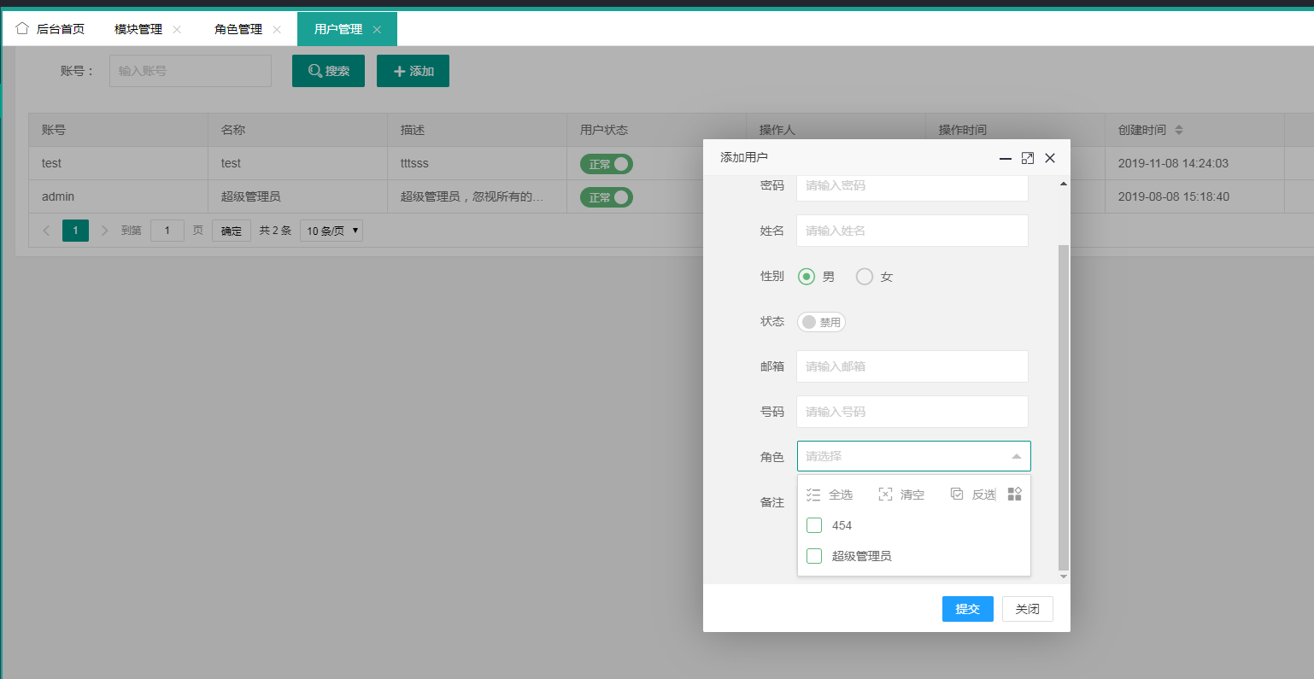Click the clear selection icon in role list
This screenshot has height=679, width=1314.
coord(885,495)
